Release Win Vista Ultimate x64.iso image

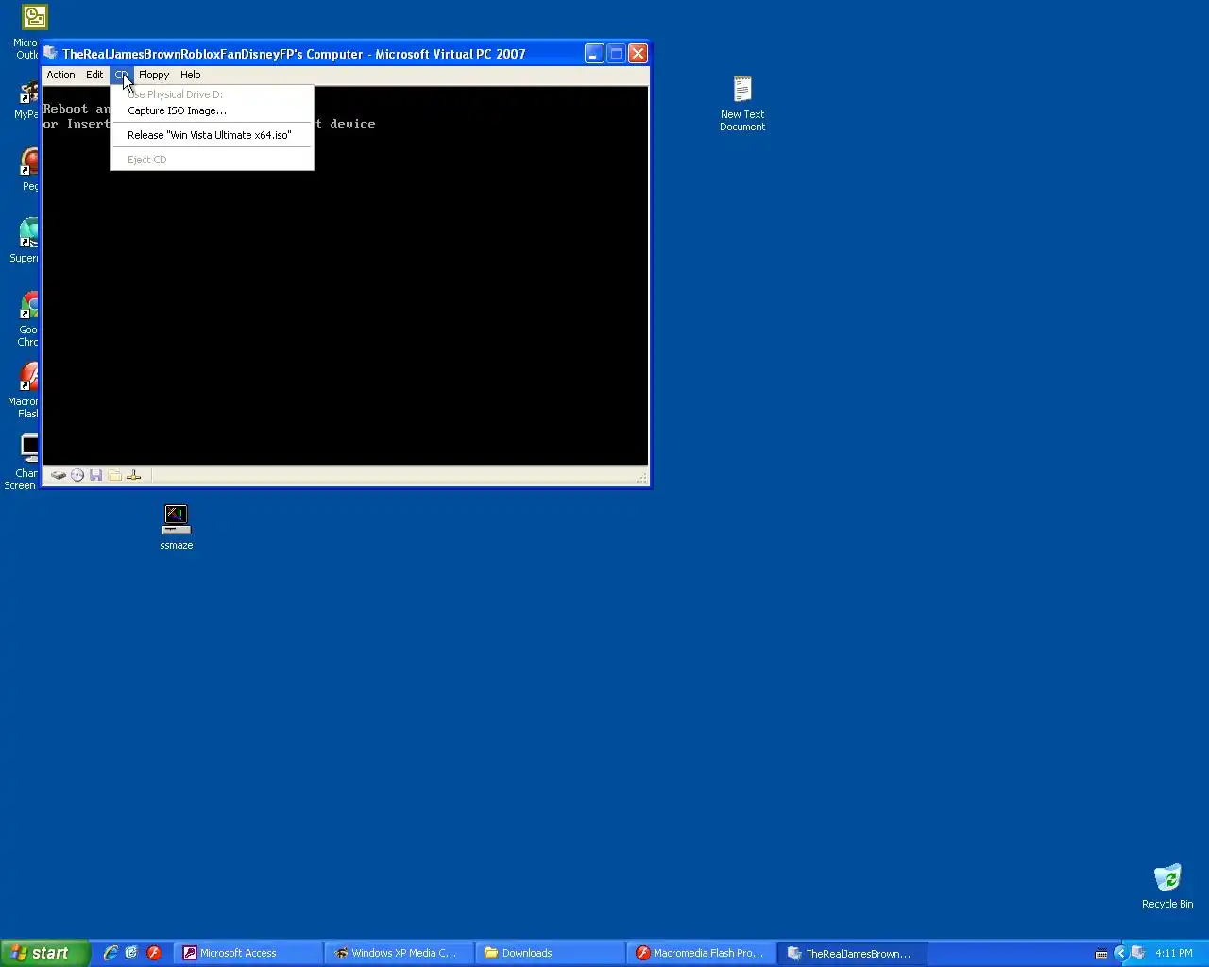[x=212, y=135]
